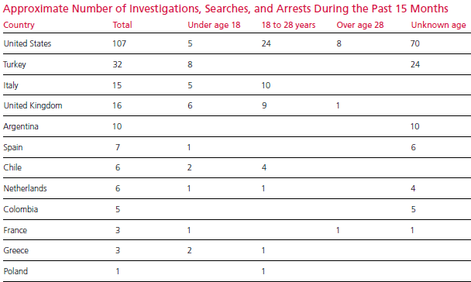Select Italy's 18 to 28 value 10

(x=266, y=85)
